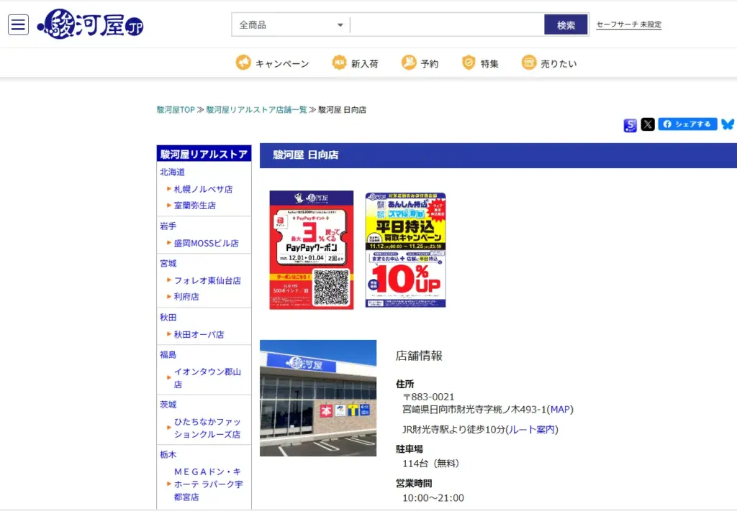Go to the 予約 reservations section
Image resolution: width=737 pixels, height=511 pixels.
[420, 63]
